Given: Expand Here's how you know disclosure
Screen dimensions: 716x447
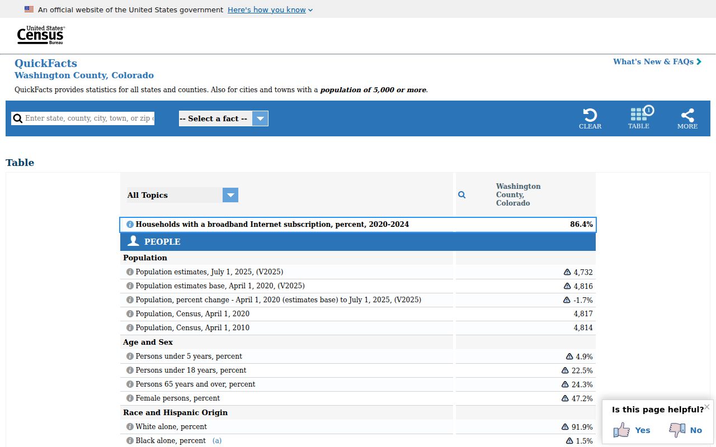Looking at the screenshot, I should coord(270,9).
